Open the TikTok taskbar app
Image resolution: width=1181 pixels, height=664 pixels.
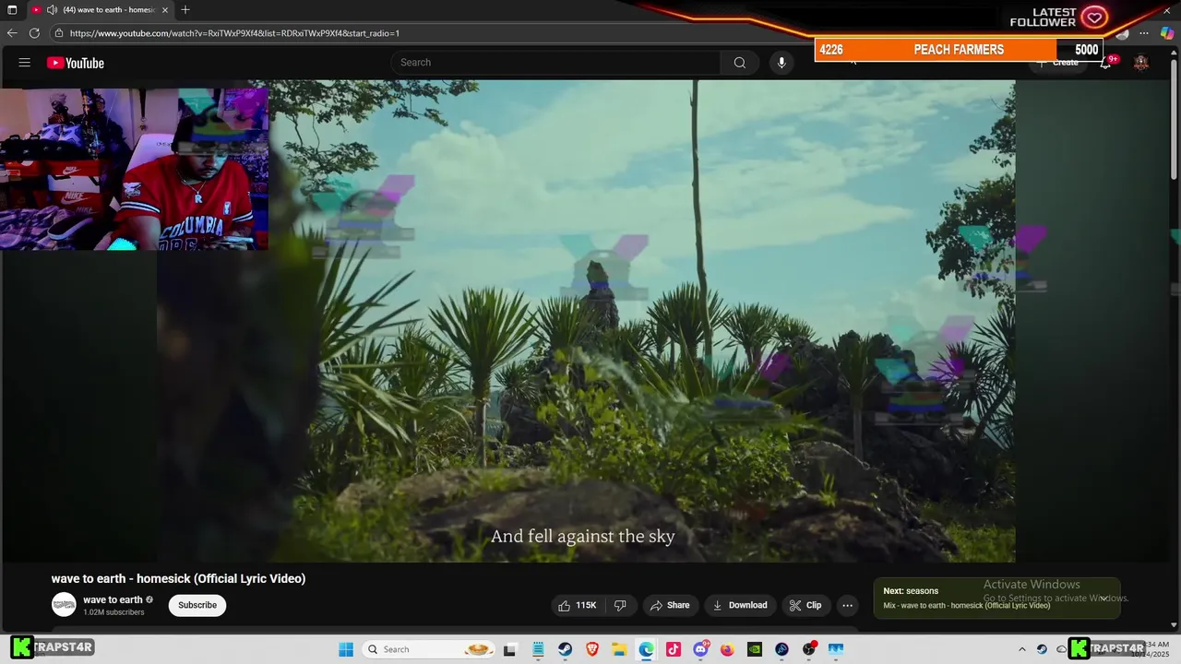pyautogui.click(x=674, y=649)
